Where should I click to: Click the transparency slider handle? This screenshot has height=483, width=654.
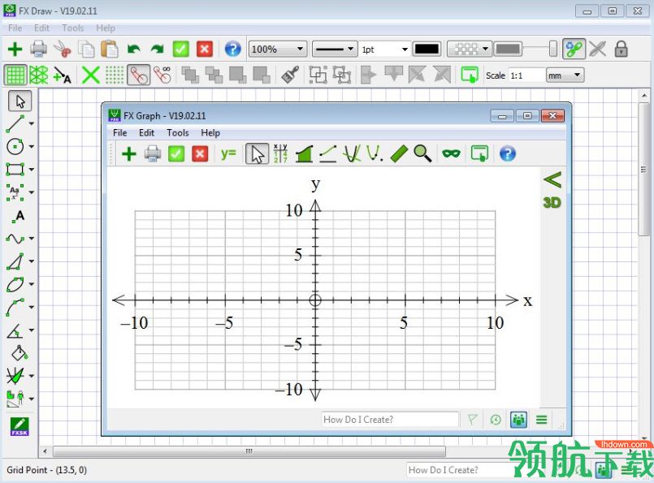pyautogui.click(x=552, y=49)
